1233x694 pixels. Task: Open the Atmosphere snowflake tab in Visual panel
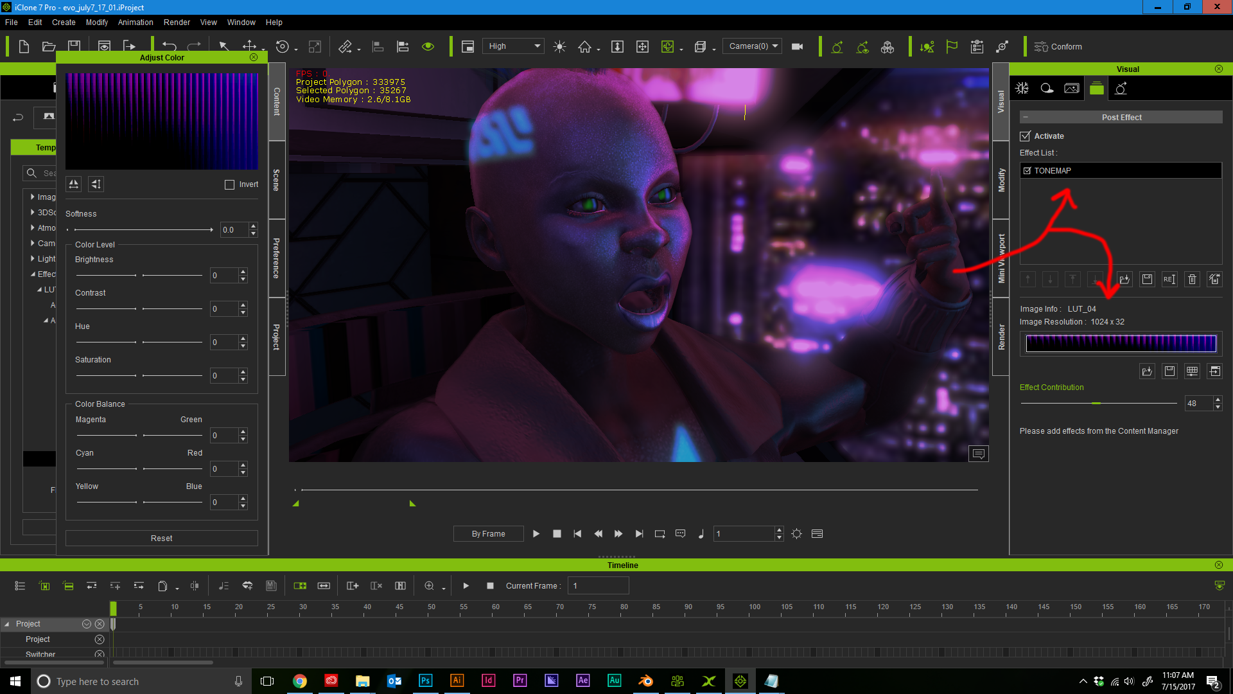(x=1022, y=89)
